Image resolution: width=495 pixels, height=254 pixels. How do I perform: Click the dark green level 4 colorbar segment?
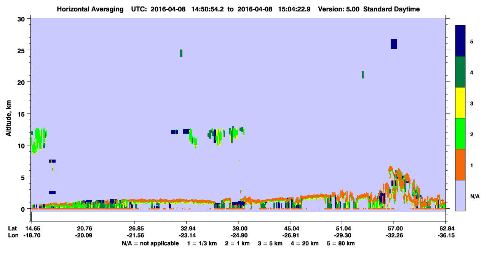[x=460, y=72]
